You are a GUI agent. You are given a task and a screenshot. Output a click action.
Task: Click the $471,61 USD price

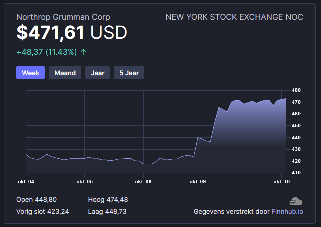click(72, 33)
